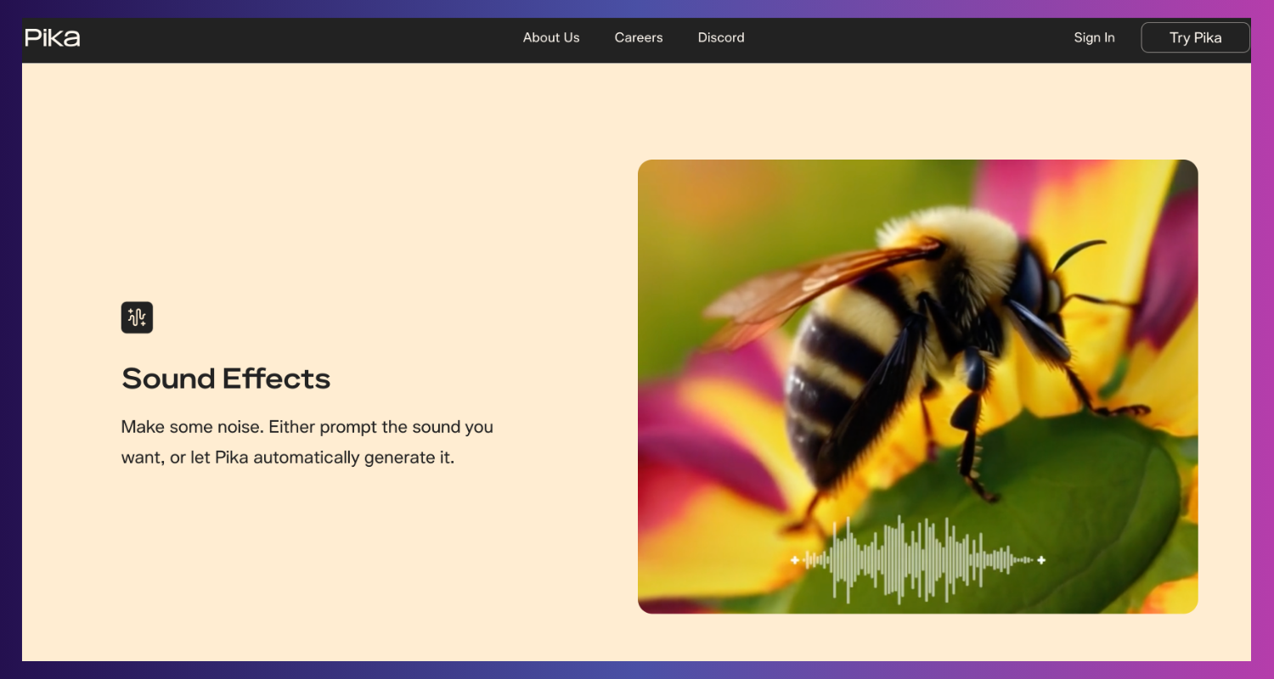Open the Discord link in navigation
This screenshot has height=679, width=1274.
721,37
